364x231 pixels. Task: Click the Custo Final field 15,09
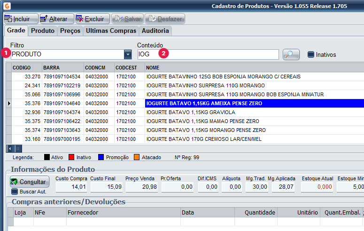pyautogui.click(x=107, y=187)
